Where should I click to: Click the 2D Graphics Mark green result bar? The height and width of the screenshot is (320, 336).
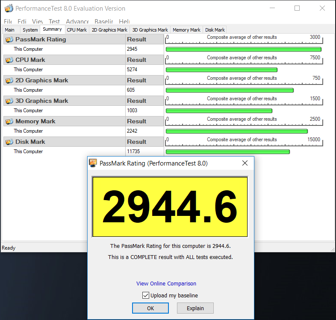[x=230, y=90]
